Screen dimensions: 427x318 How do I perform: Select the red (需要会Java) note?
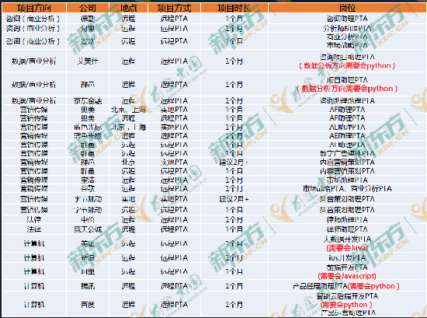pos(347,248)
